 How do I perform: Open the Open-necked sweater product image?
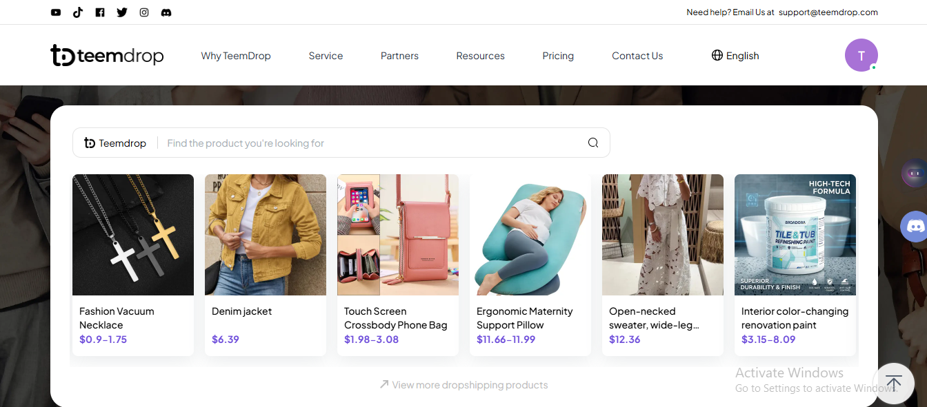(x=663, y=235)
